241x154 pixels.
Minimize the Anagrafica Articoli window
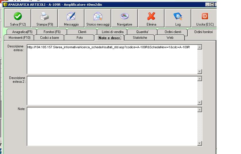207,5
